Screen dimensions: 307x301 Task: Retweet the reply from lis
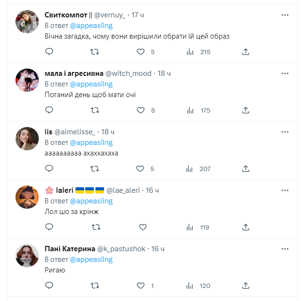[x=95, y=169]
